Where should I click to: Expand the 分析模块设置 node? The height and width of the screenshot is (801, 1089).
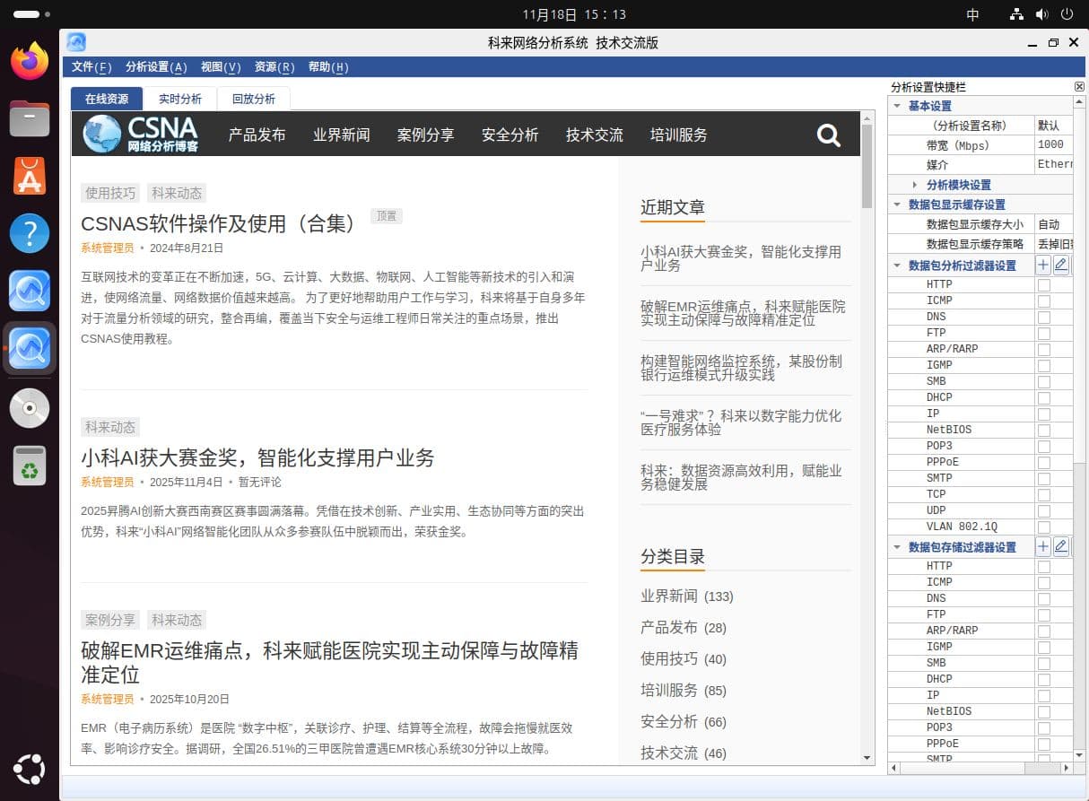pos(914,185)
